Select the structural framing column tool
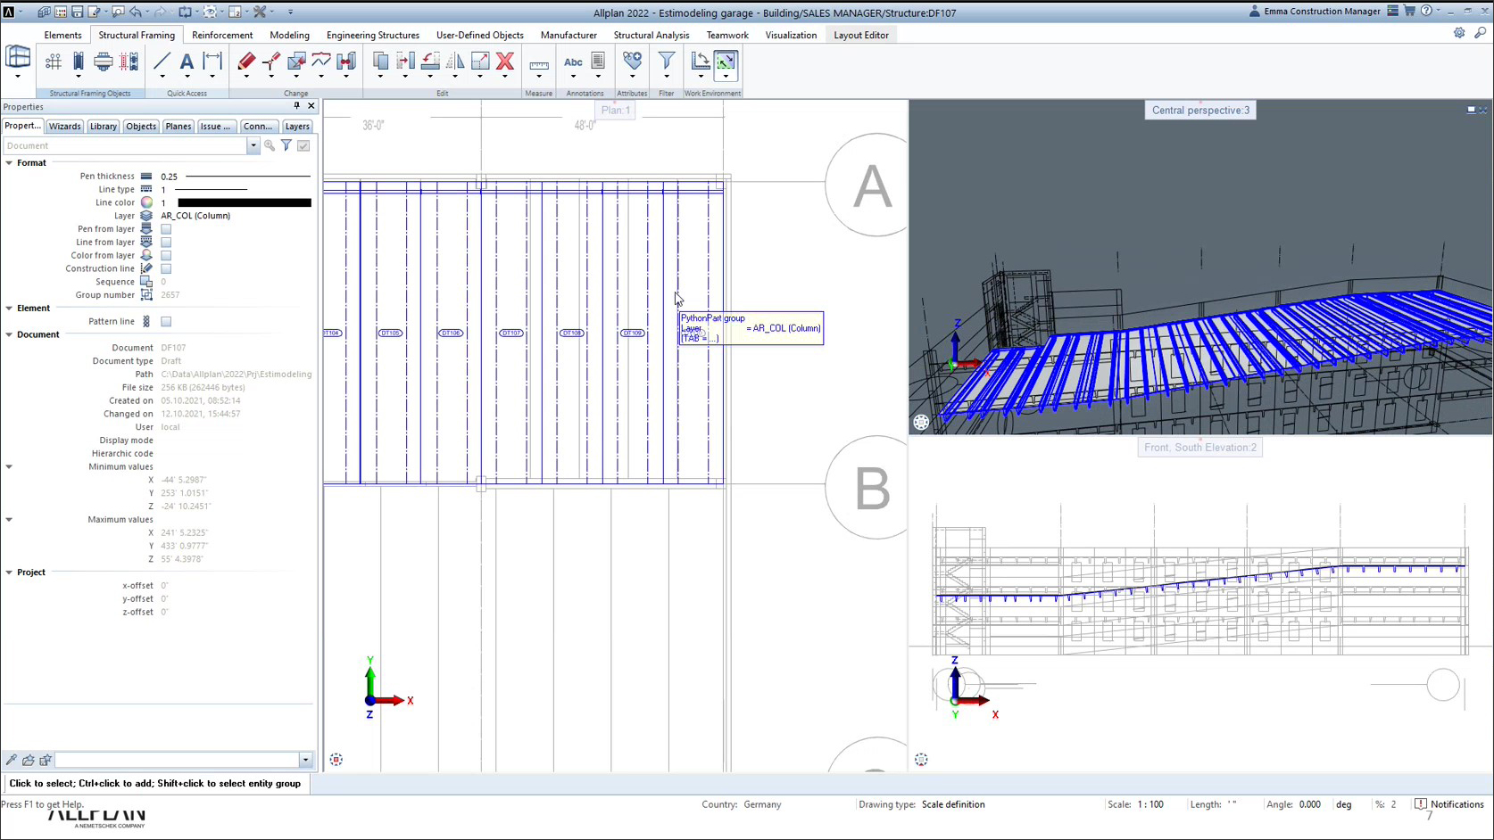This screenshot has height=840, width=1494. pyautogui.click(x=79, y=61)
